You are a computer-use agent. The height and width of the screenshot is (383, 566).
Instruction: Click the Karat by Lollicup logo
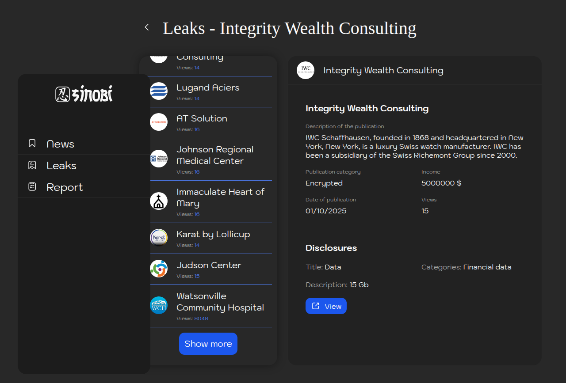tap(159, 238)
